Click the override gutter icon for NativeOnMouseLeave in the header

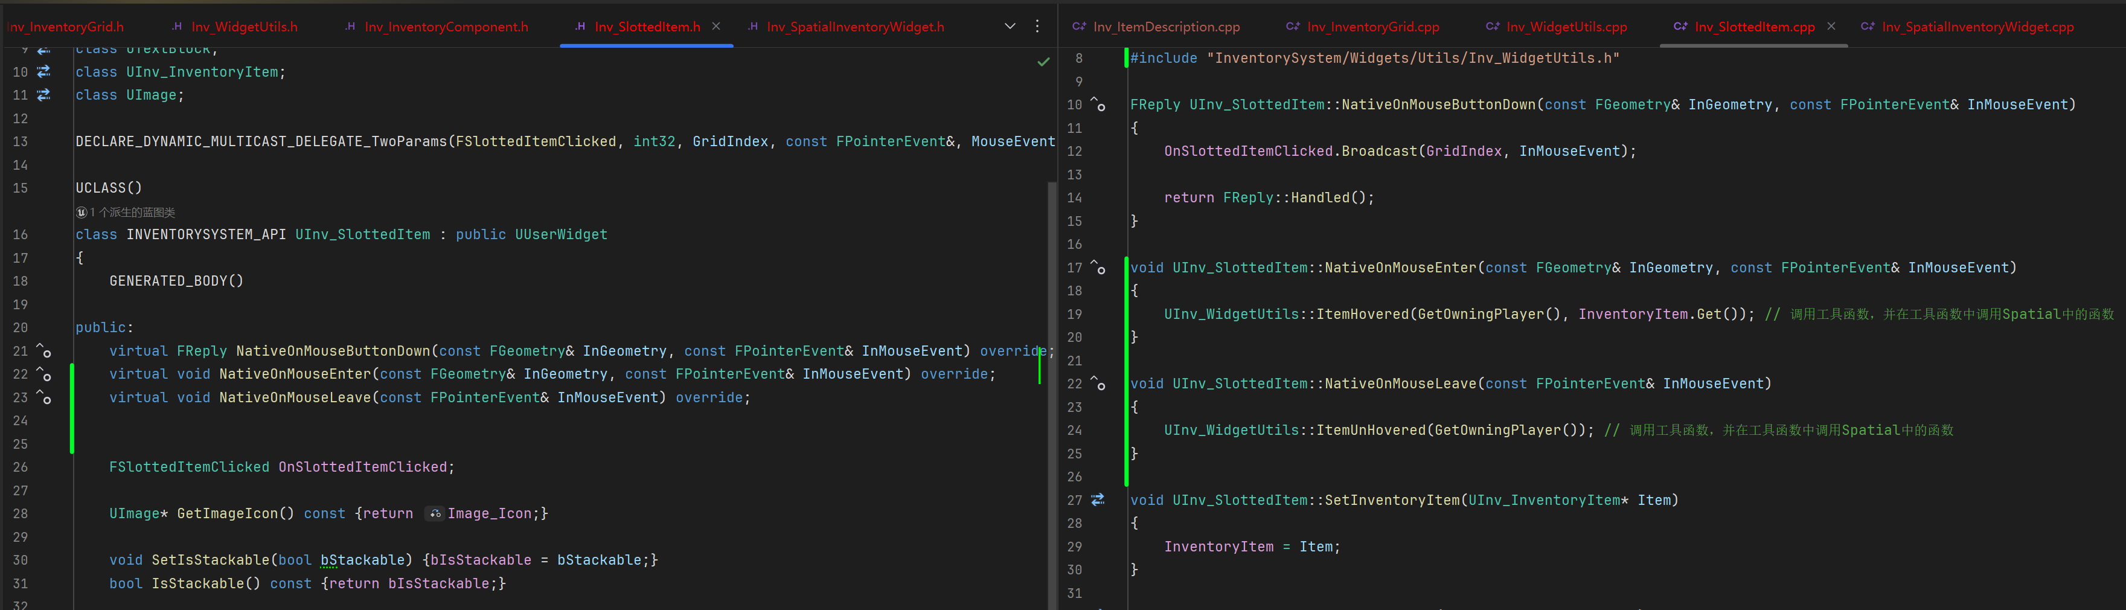tap(43, 397)
